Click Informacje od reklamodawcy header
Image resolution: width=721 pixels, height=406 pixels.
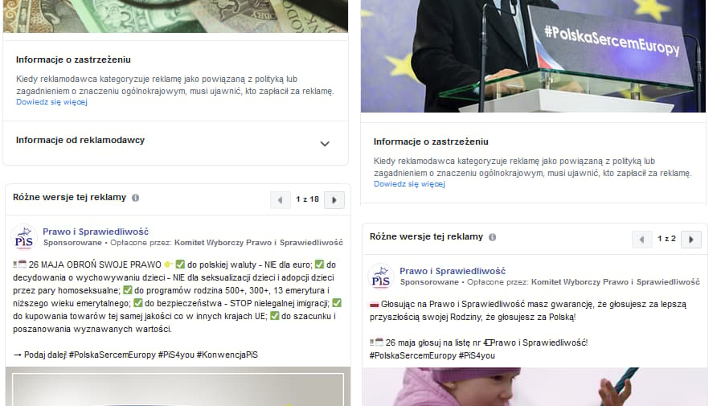tap(80, 140)
